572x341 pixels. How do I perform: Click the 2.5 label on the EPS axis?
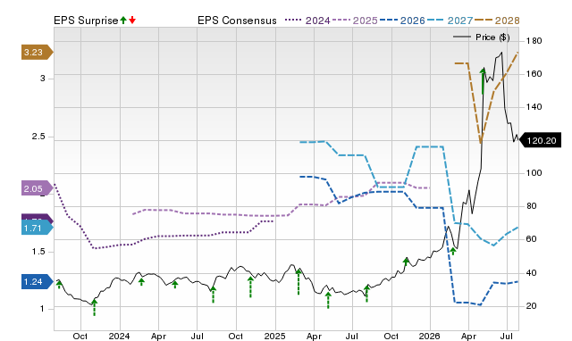38,137
